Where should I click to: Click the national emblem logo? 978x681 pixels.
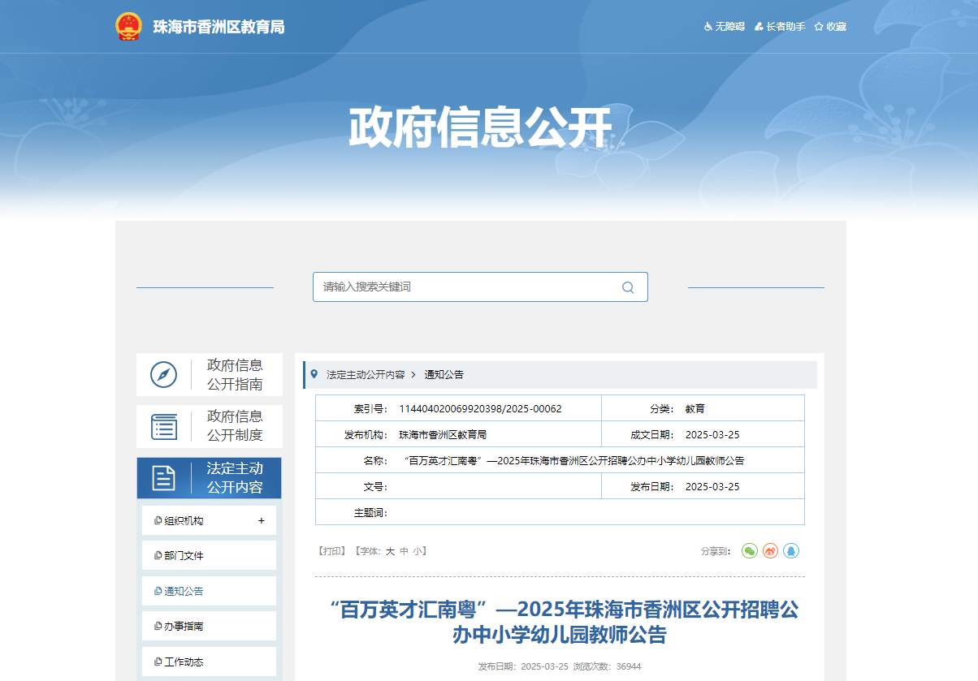(128, 27)
